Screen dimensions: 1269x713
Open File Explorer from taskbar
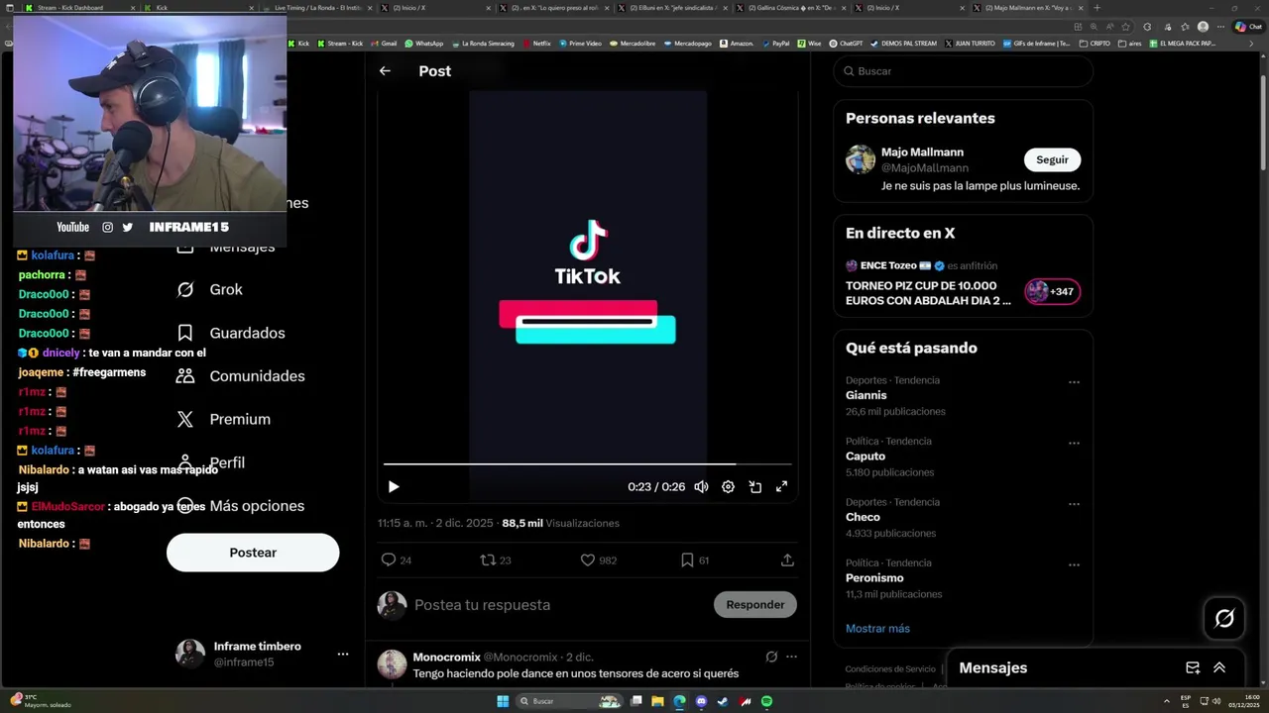657,702
